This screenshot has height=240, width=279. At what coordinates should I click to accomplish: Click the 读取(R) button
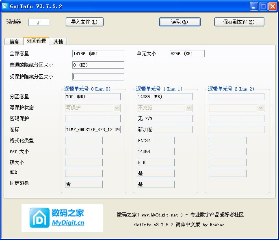[180, 22]
